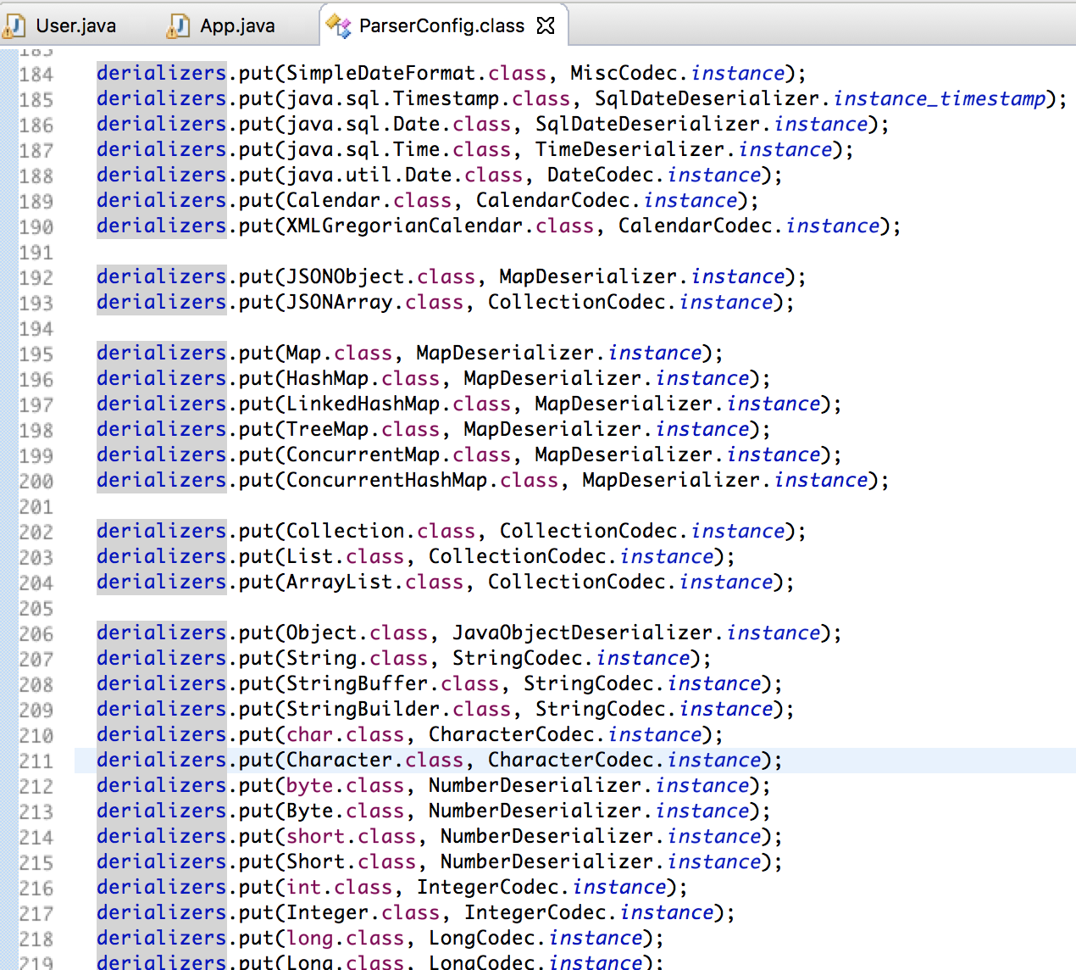This screenshot has width=1076, height=970.
Task: Click SimpleDateFormat in the code
Action: (381, 73)
